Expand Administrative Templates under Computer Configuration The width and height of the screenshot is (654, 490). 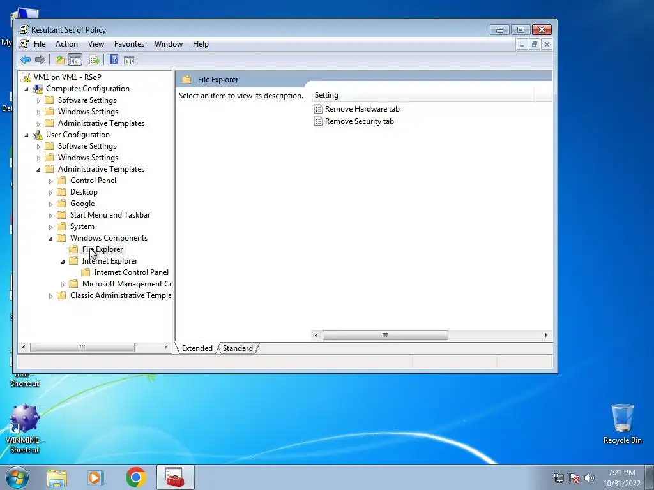[x=39, y=123]
